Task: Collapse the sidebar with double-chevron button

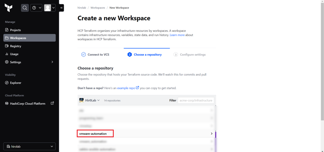Action: coord(62,8)
